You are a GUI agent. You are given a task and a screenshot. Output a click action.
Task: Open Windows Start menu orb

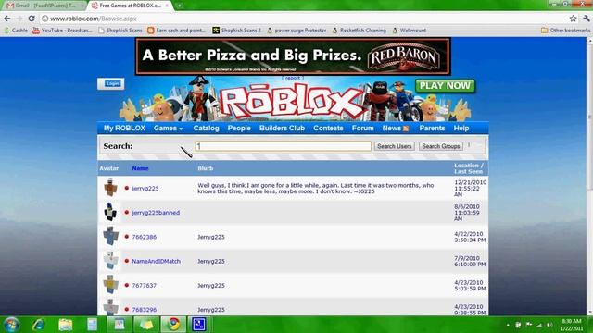click(11, 325)
